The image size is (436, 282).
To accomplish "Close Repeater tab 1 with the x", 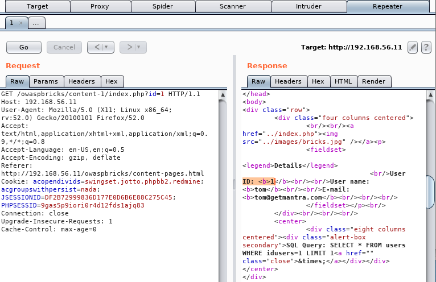I will click(x=20, y=23).
